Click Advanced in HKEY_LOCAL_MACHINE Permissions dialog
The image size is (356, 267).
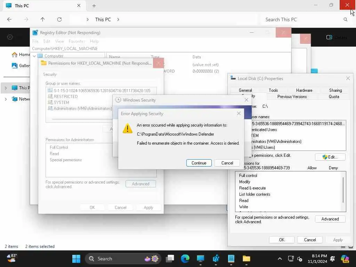141,184
